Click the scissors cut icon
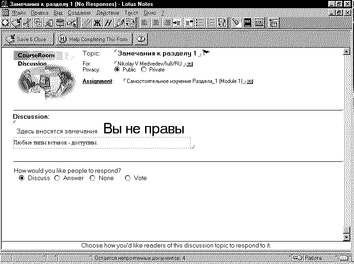 pyautogui.click(x=28, y=22)
